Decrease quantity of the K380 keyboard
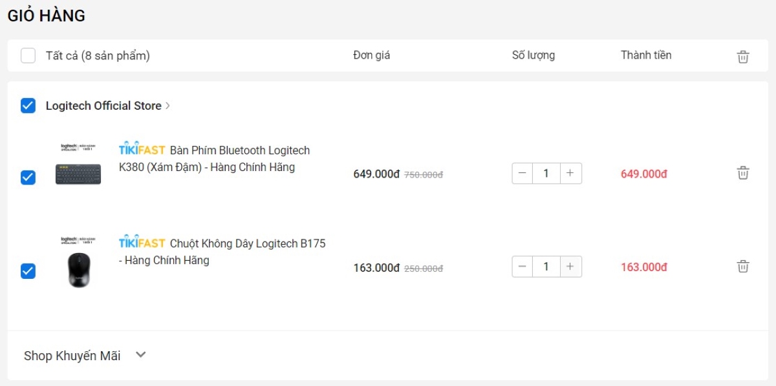The width and height of the screenshot is (776, 386). tap(523, 174)
